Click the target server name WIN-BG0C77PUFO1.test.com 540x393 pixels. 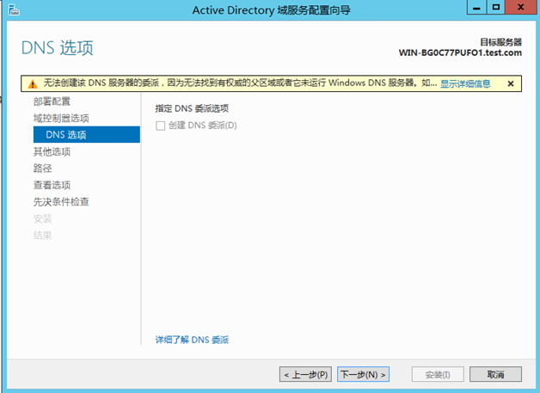(460, 52)
